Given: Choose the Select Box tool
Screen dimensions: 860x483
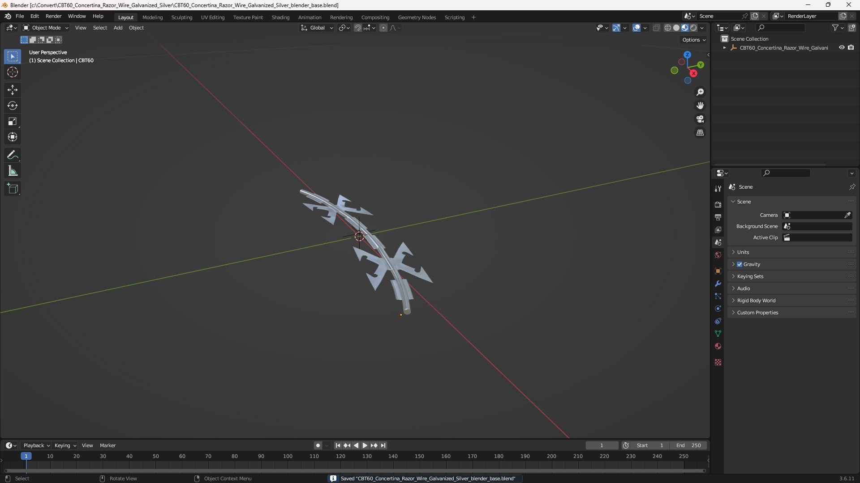Looking at the screenshot, I should (13, 56).
